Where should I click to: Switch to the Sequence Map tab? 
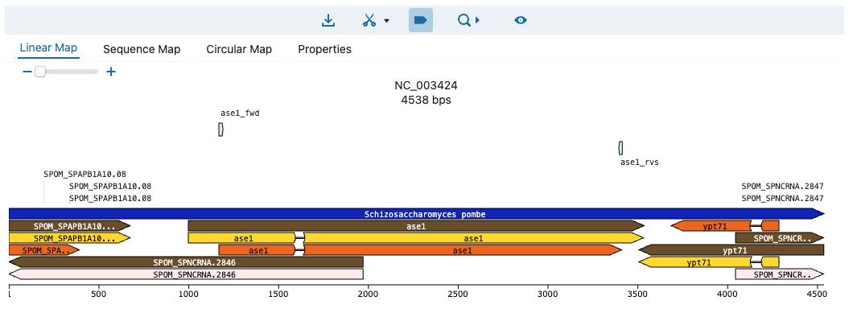[142, 49]
